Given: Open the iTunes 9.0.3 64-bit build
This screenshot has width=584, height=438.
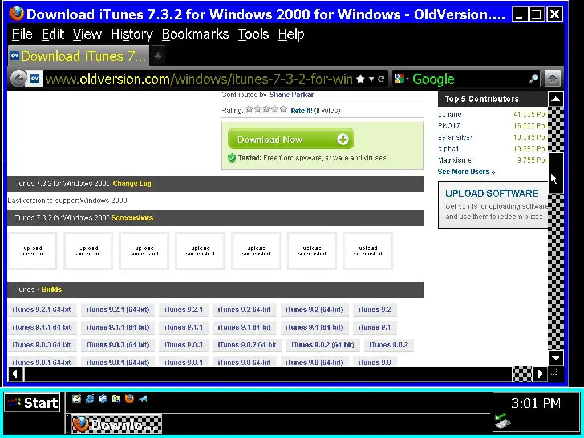Looking at the screenshot, I should click(x=42, y=345).
